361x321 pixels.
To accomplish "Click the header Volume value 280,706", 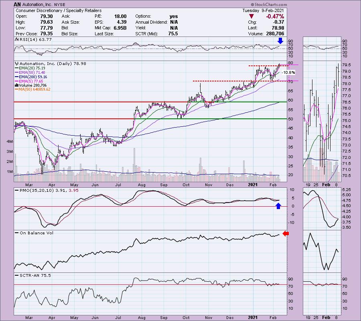I will [275, 34].
